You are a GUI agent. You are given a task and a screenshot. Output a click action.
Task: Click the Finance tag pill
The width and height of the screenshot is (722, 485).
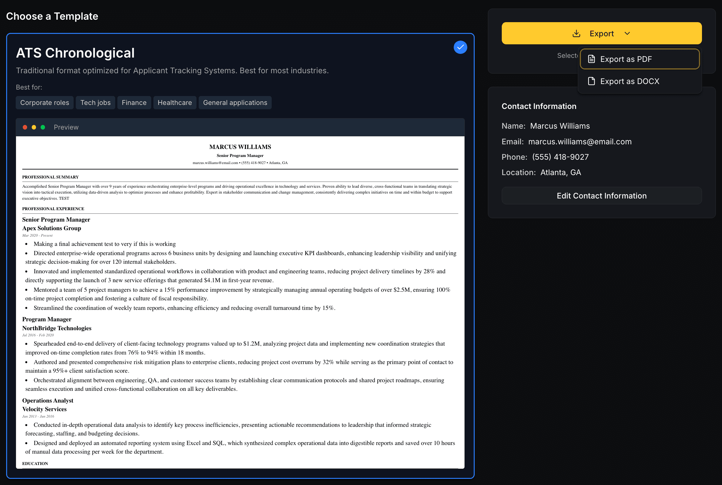point(134,102)
